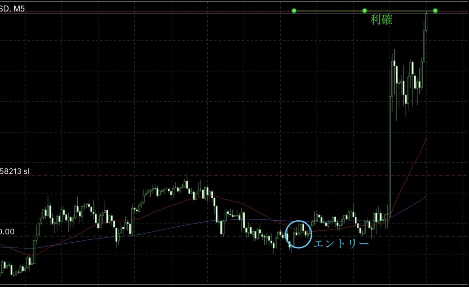Select green line segment between left and middle handles
This screenshot has height=287, width=469.
click(x=329, y=11)
